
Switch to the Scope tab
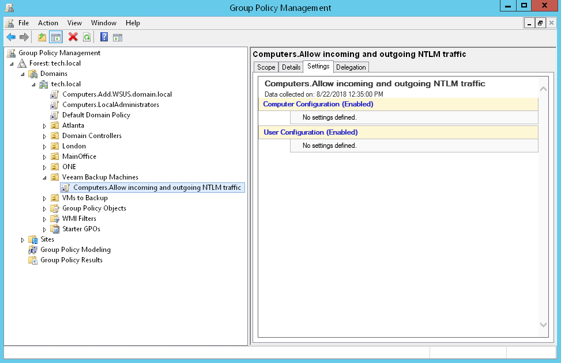266,67
